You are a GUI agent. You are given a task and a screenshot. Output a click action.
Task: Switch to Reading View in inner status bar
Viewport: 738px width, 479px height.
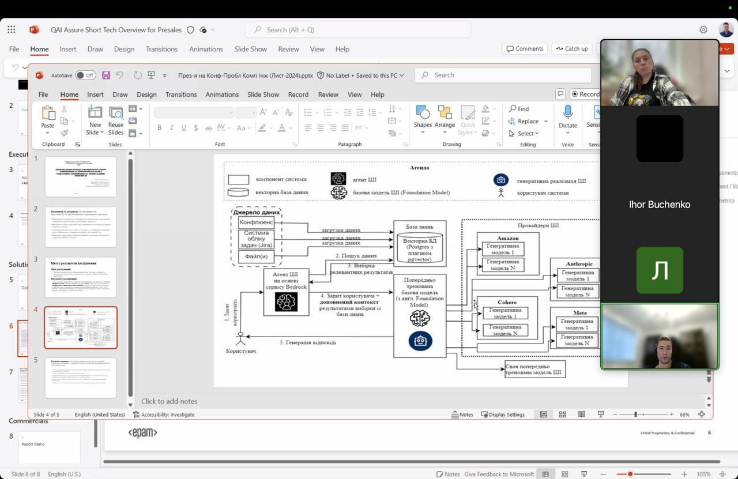click(581, 414)
